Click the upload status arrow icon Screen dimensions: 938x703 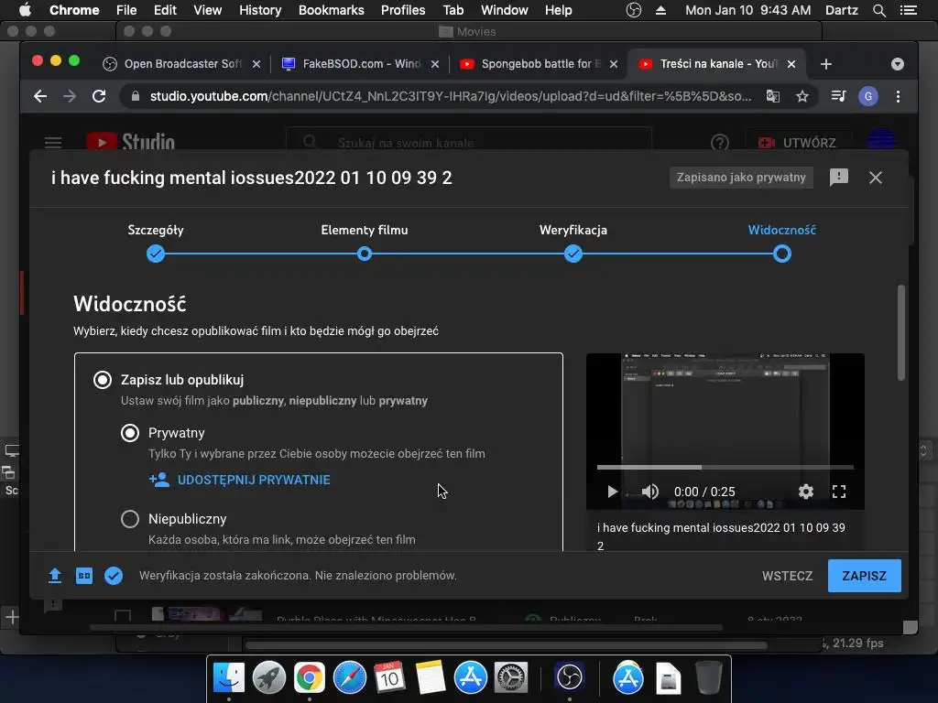pyautogui.click(x=54, y=576)
